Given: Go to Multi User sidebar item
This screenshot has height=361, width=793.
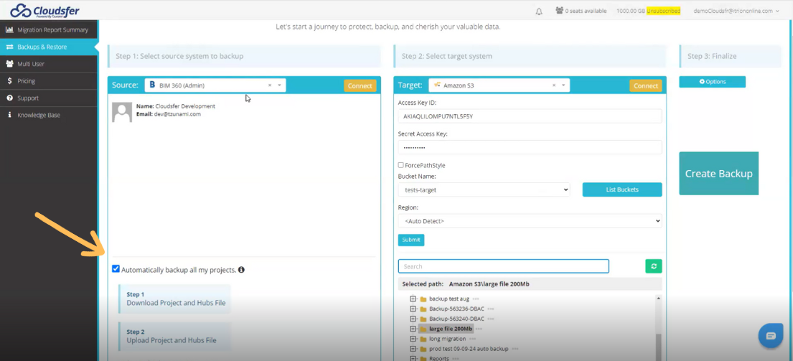Looking at the screenshot, I should [x=49, y=64].
